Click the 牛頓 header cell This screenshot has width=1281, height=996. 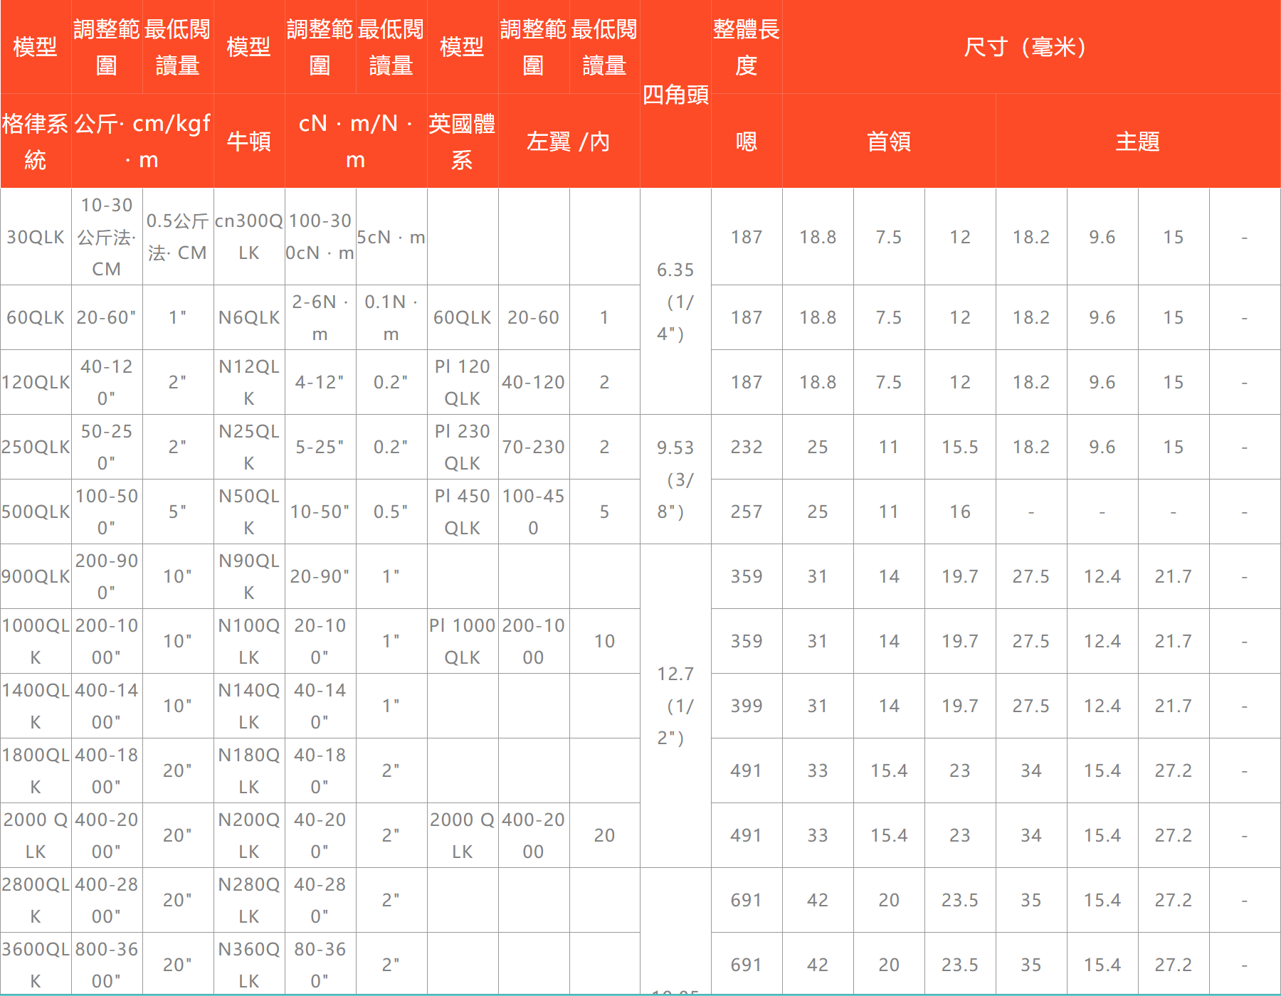(x=249, y=141)
